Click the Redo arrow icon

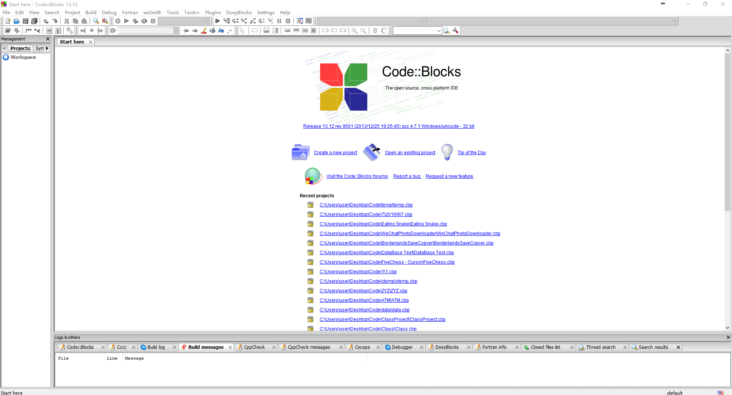(55, 21)
